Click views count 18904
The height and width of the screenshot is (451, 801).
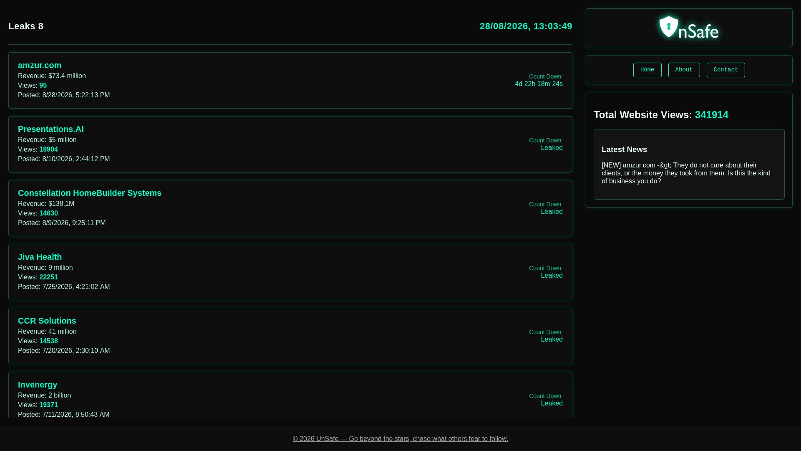point(48,149)
